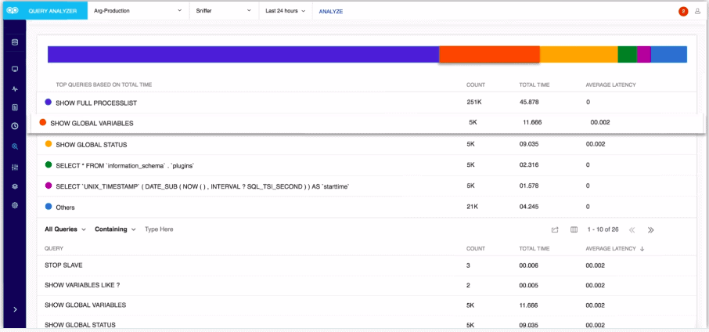Open the sliders tuning icon in sidebar
Viewport: 709px width, 332px height.
point(15,168)
